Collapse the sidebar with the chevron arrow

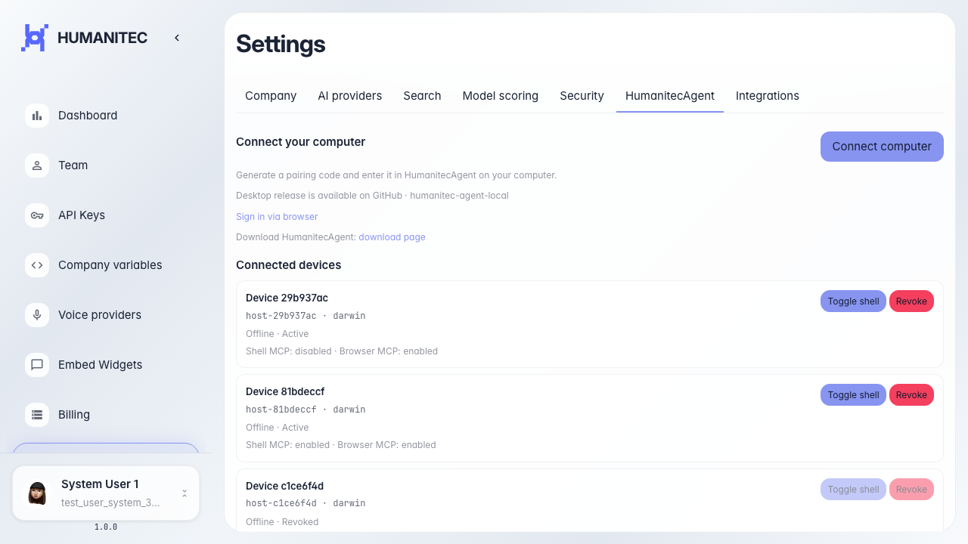pos(177,38)
